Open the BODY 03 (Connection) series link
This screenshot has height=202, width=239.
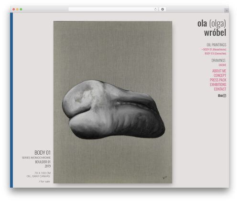click(216, 53)
